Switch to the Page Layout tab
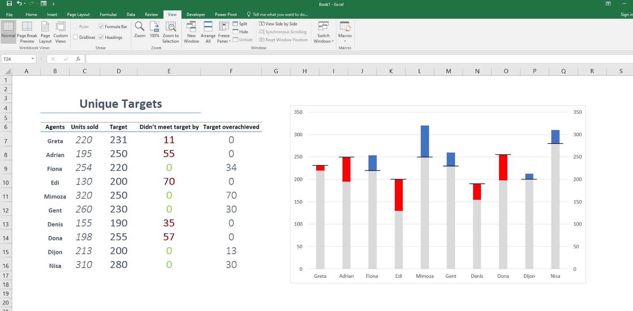Image resolution: width=633 pixels, height=311 pixels. coord(78,14)
